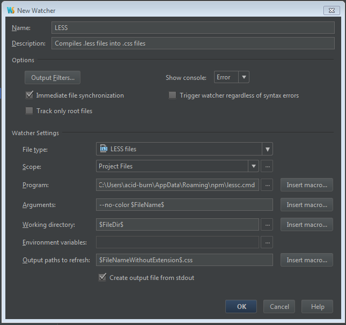Click the Description text field
The height and width of the screenshot is (325, 346).
[x=193, y=43]
